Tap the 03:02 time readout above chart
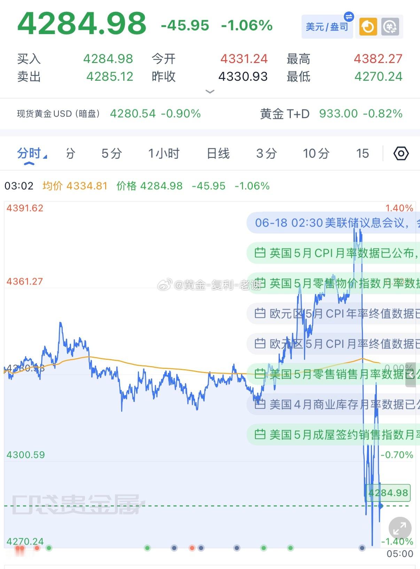Screen dimensions: 420x569 (x=19, y=186)
